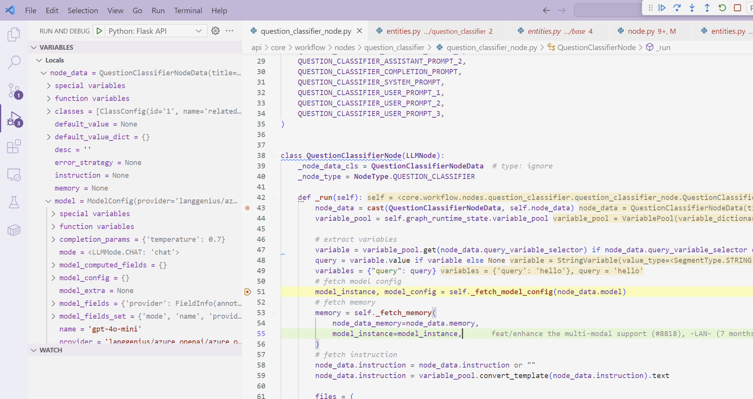Click the question_classifier folder breadcrumb
Image resolution: width=753 pixels, height=399 pixels.
coord(394,47)
